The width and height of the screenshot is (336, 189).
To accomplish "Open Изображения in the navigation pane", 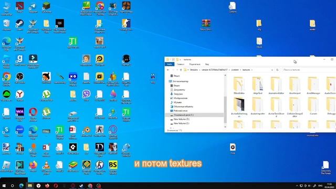I will [x=178, y=98].
